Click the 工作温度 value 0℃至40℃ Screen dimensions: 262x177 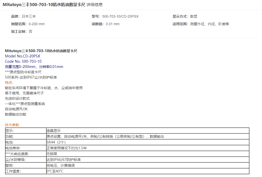point(55,171)
